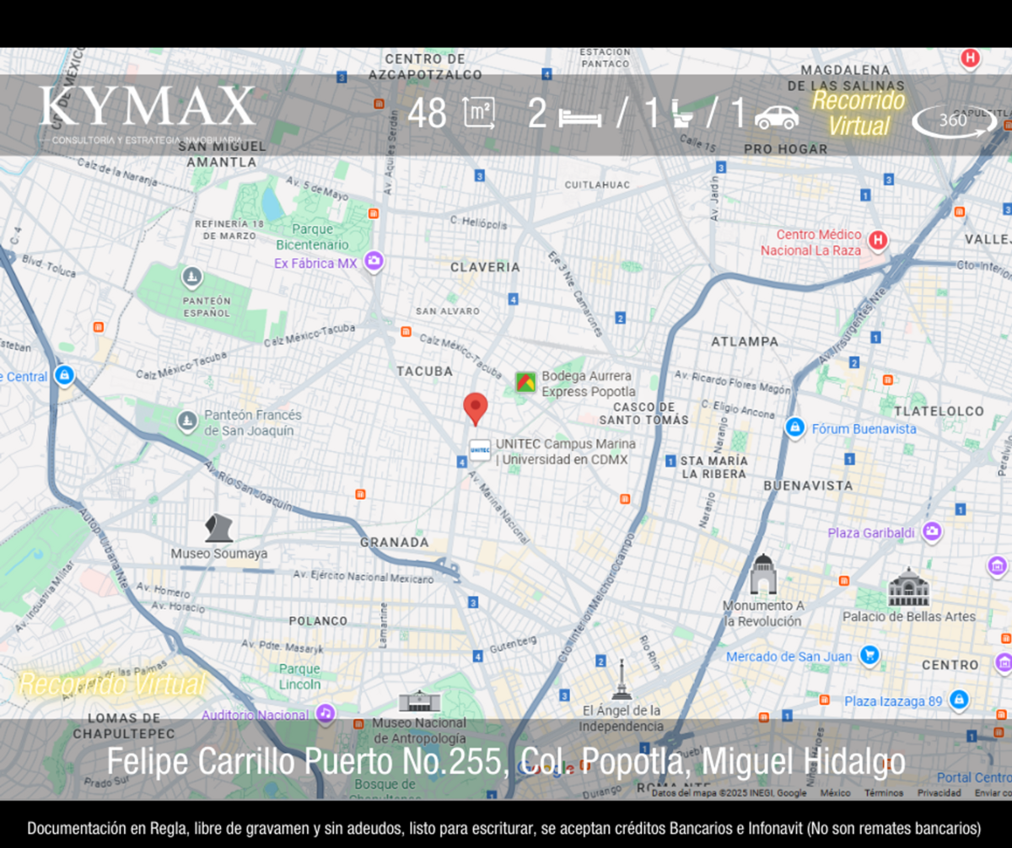Image resolution: width=1012 pixels, height=848 pixels.
Task: Click the TACUBA neighborhood label
Action: coord(425,371)
